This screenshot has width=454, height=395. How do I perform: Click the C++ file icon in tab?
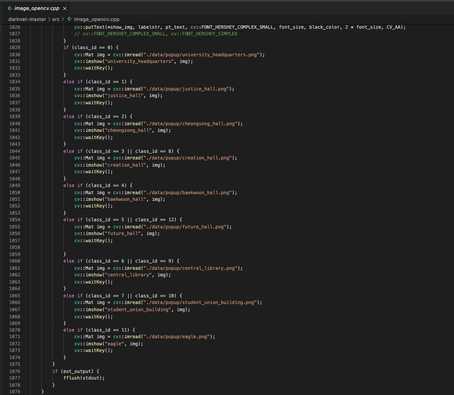click(x=10, y=8)
